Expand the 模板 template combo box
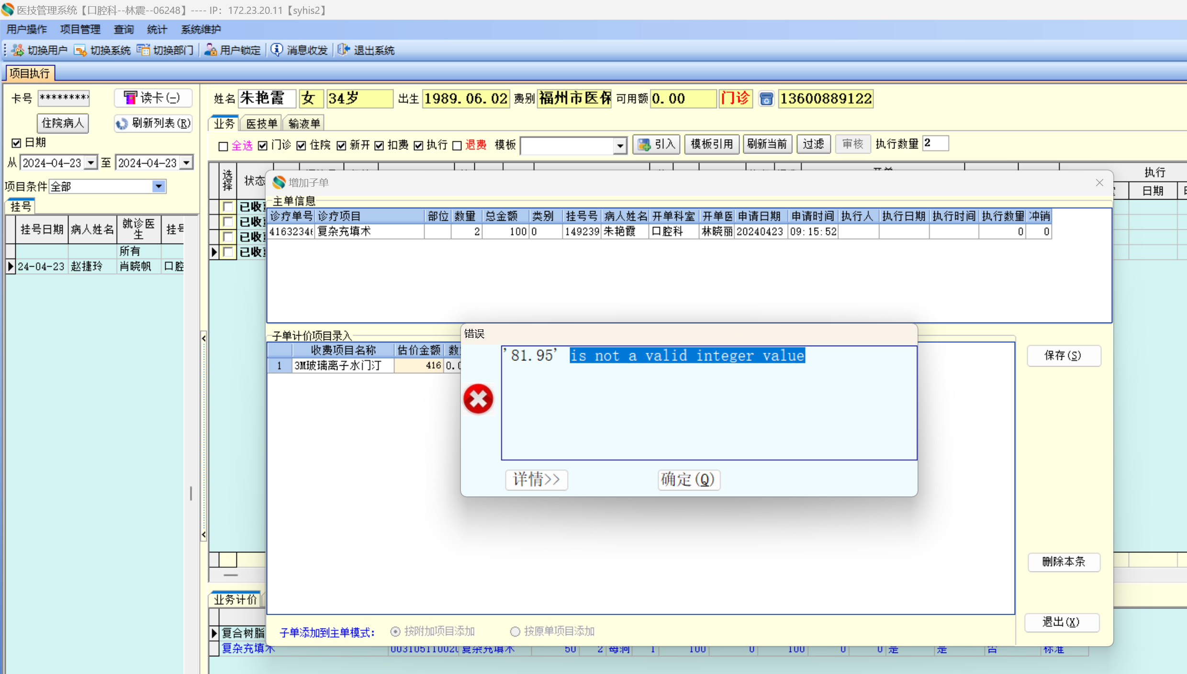This screenshot has width=1187, height=674. point(620,146)
